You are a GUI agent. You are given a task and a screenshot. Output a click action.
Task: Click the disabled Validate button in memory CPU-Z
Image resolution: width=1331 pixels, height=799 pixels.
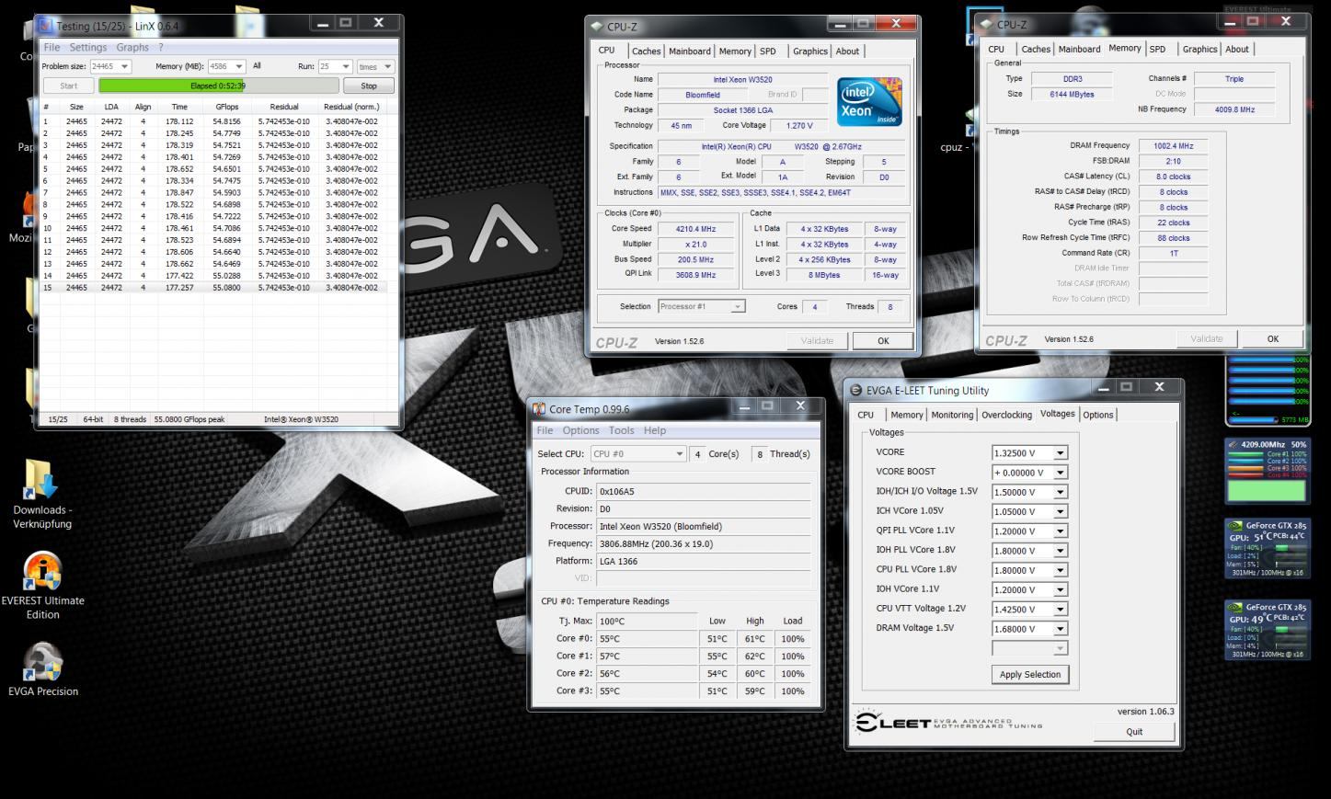1207,338
